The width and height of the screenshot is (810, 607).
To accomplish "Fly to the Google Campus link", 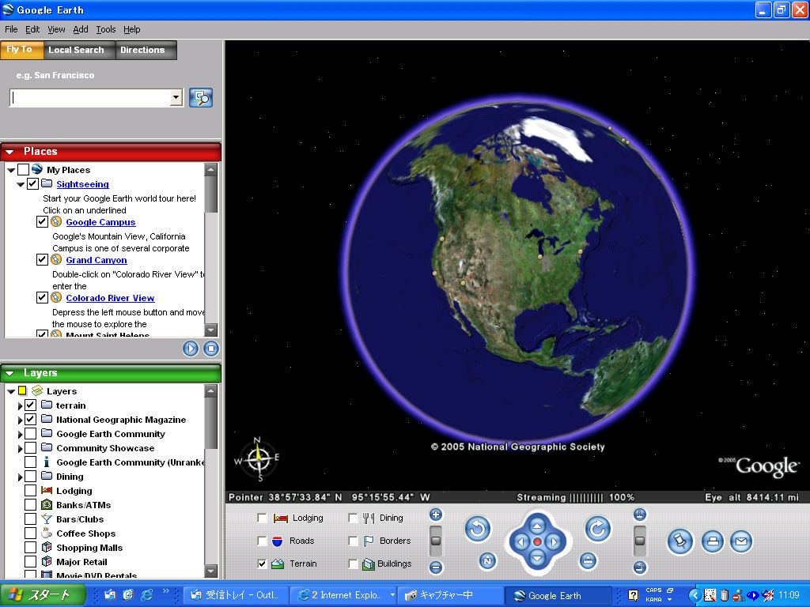I will (100, 222).
